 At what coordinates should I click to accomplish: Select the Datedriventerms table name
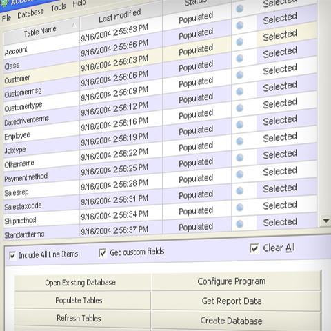(x=27, y=121)
